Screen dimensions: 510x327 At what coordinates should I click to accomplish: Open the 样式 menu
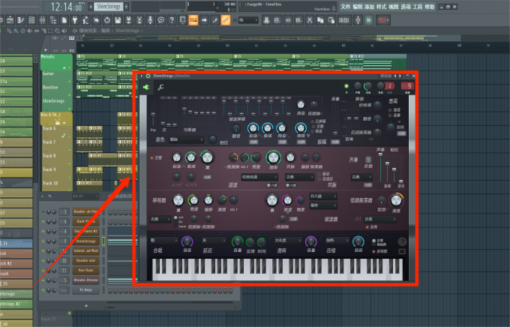pos(381,7)
